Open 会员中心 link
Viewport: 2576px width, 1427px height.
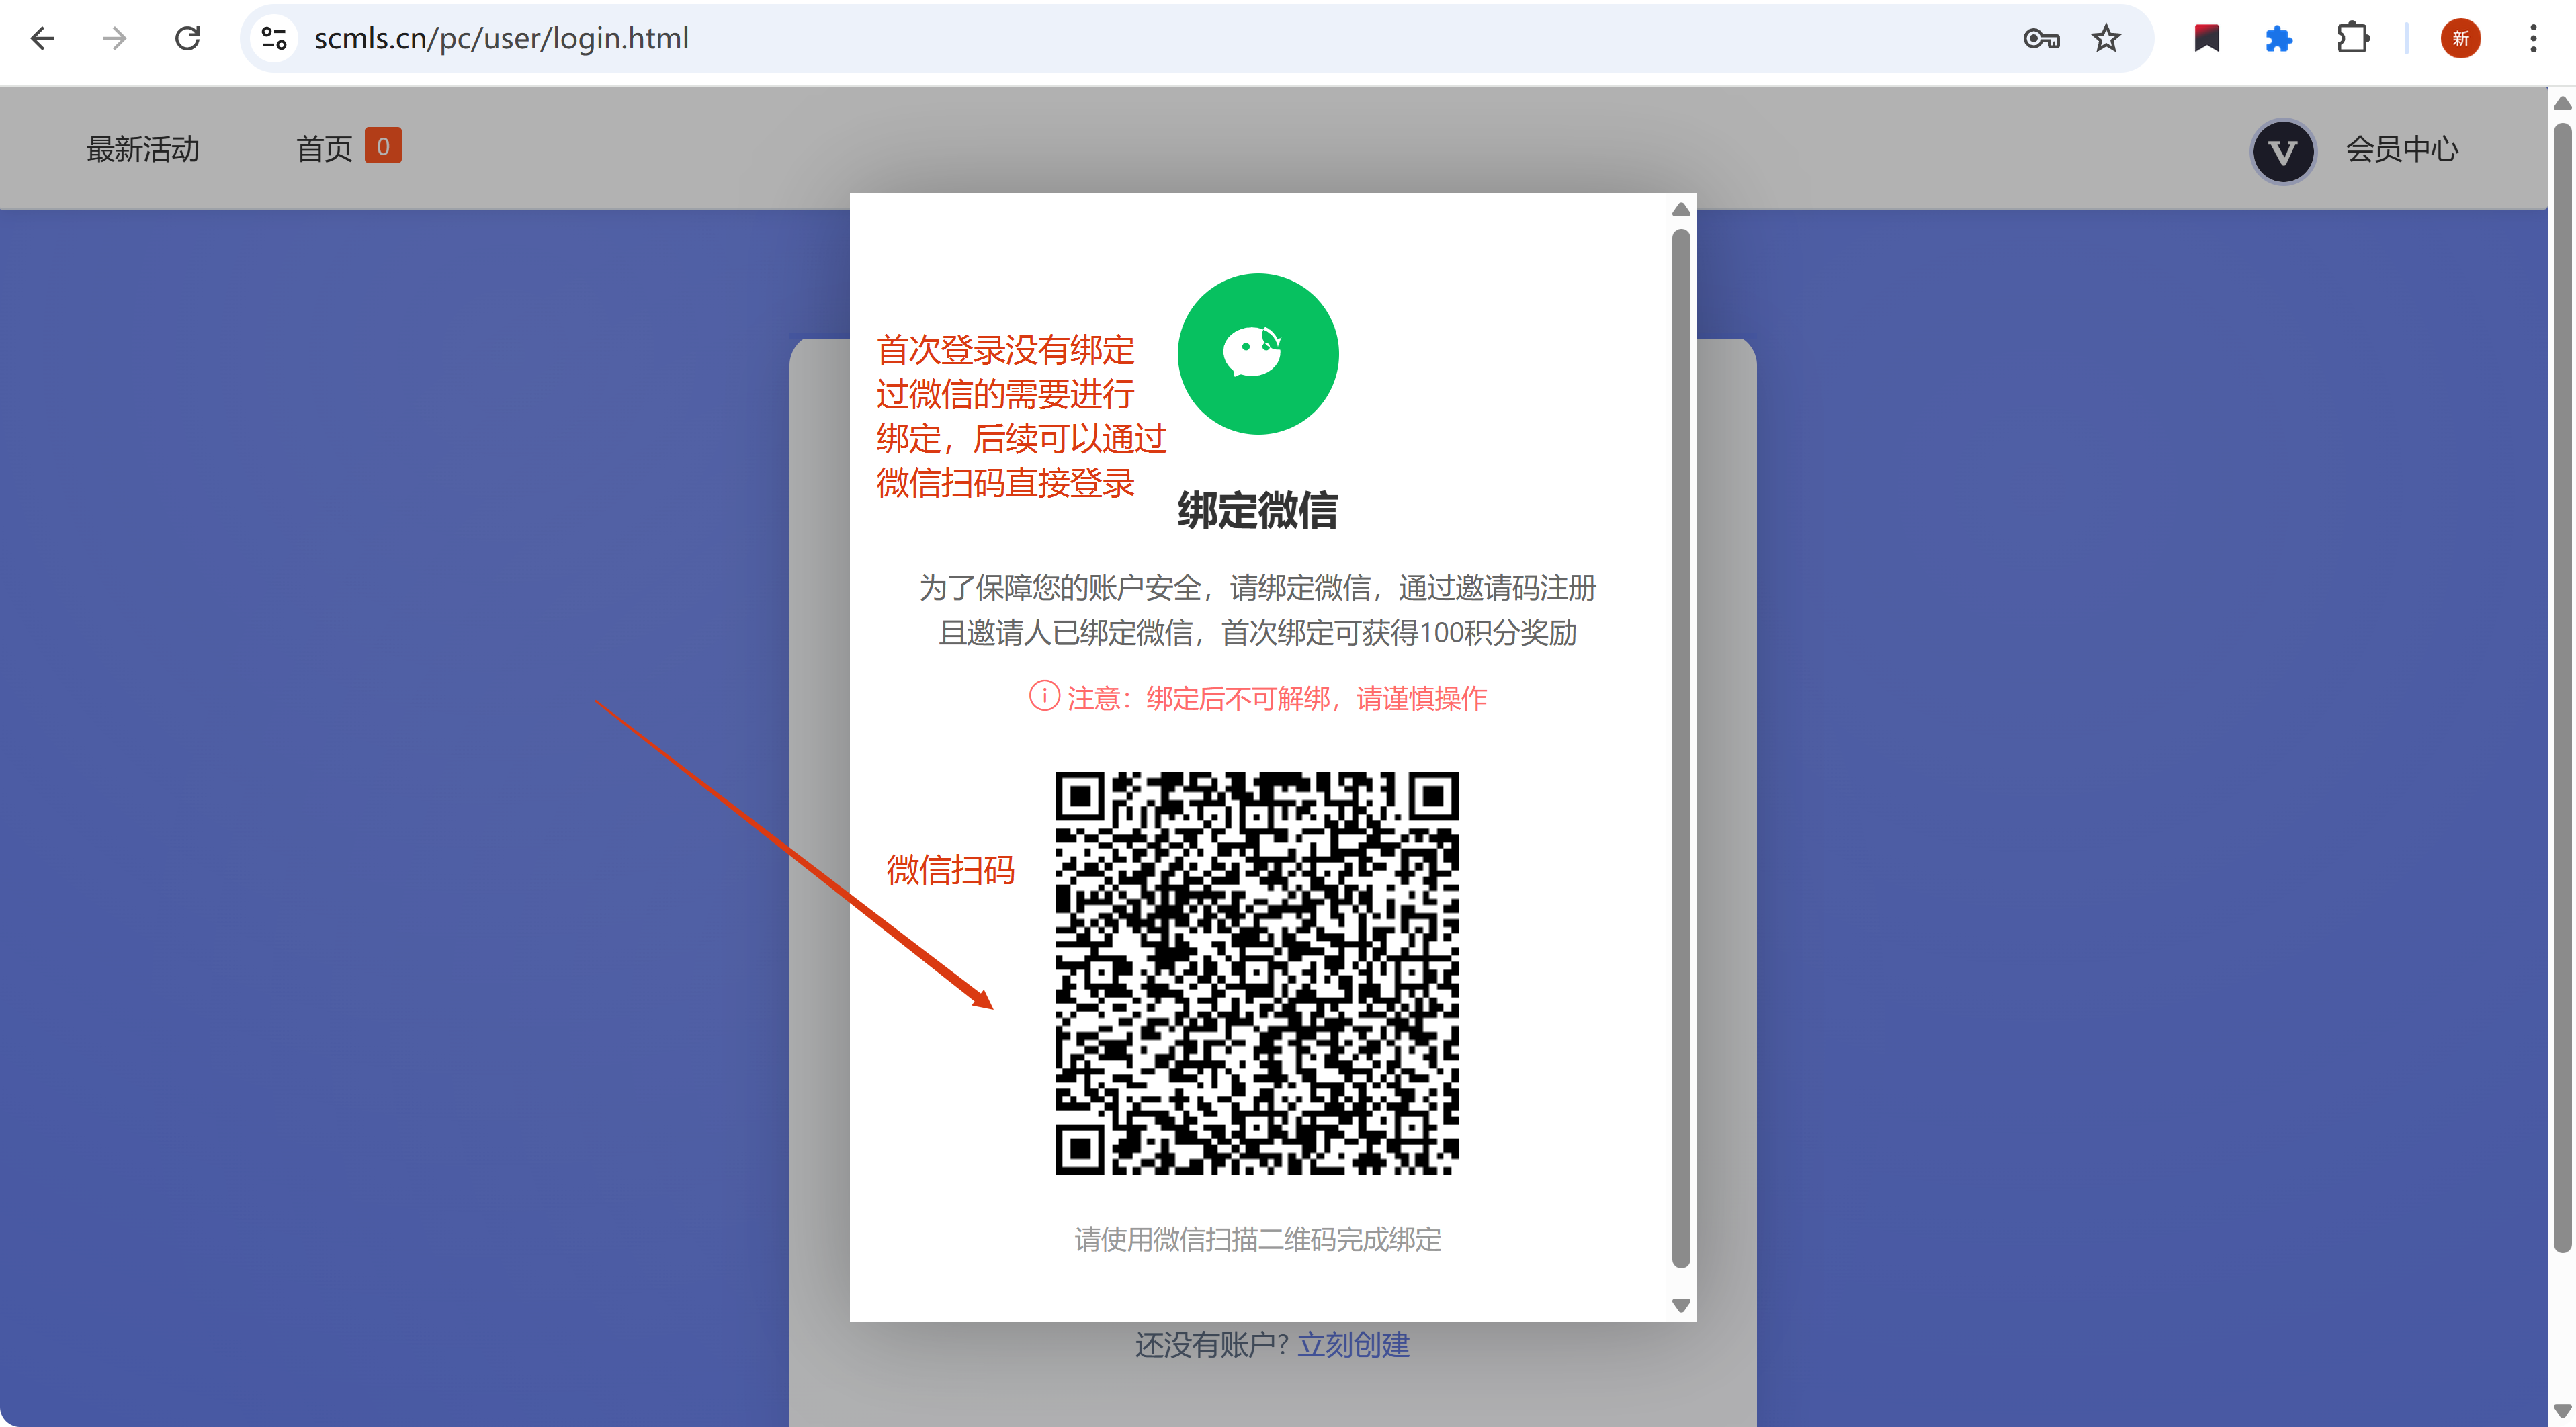[2401, 148]
